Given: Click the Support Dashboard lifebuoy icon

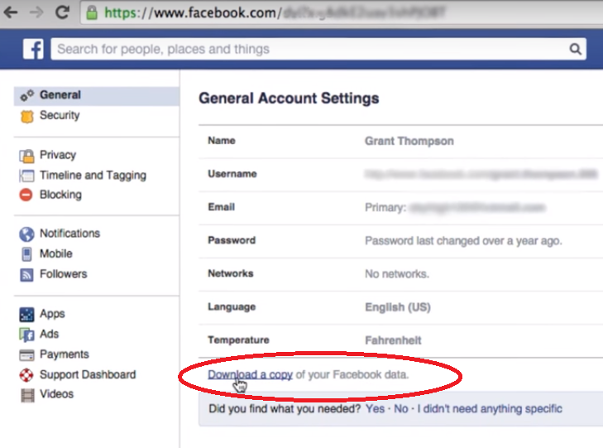Looking at the screenshot, I should click(x=26, y=375).
